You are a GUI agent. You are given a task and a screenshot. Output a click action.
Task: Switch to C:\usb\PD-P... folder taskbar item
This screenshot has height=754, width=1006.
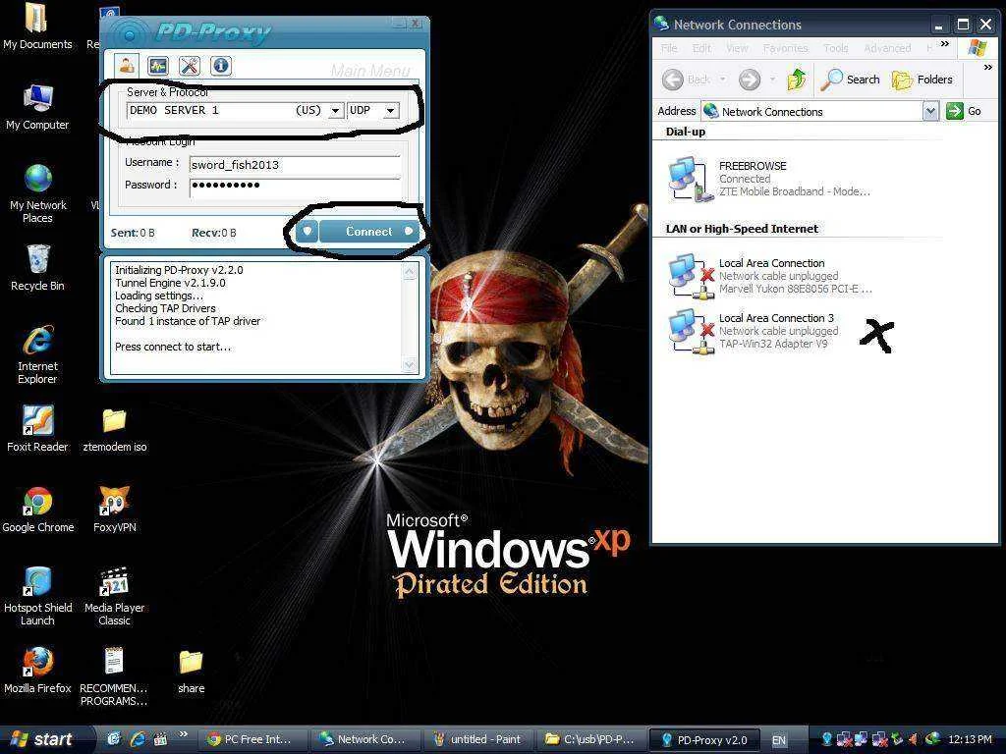pos(590,739)
